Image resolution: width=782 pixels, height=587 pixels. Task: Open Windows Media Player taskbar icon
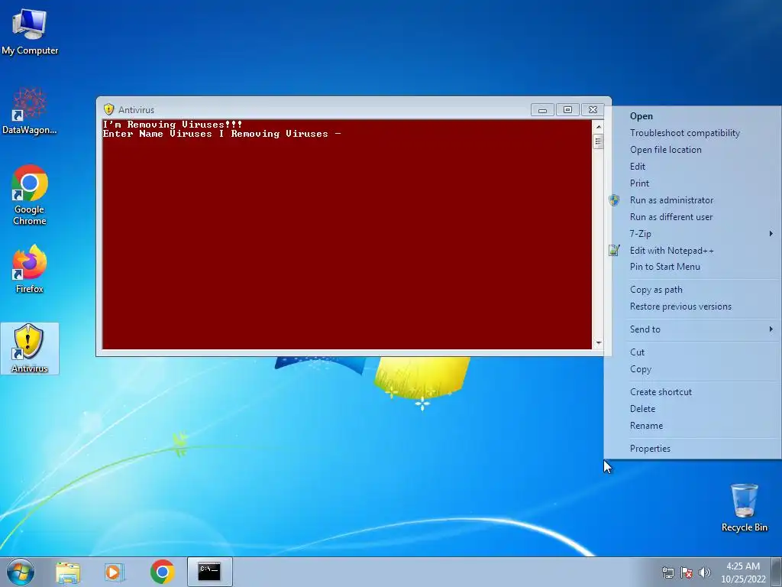(115, 572)
